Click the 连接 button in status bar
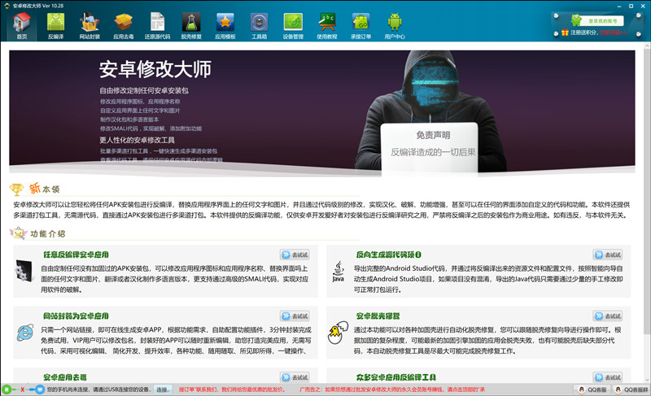This screenshot has height=396, width=651. pos(163,389)
